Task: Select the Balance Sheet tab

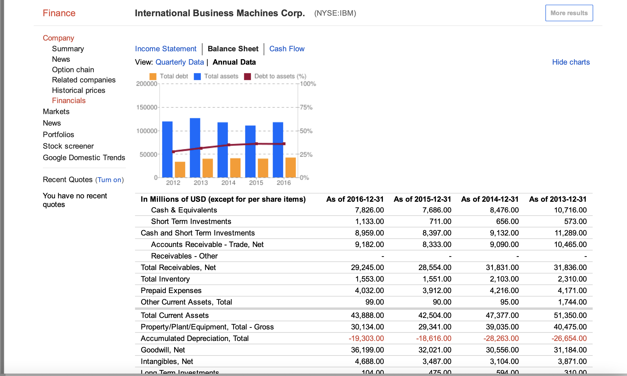Action: (233, 49)
